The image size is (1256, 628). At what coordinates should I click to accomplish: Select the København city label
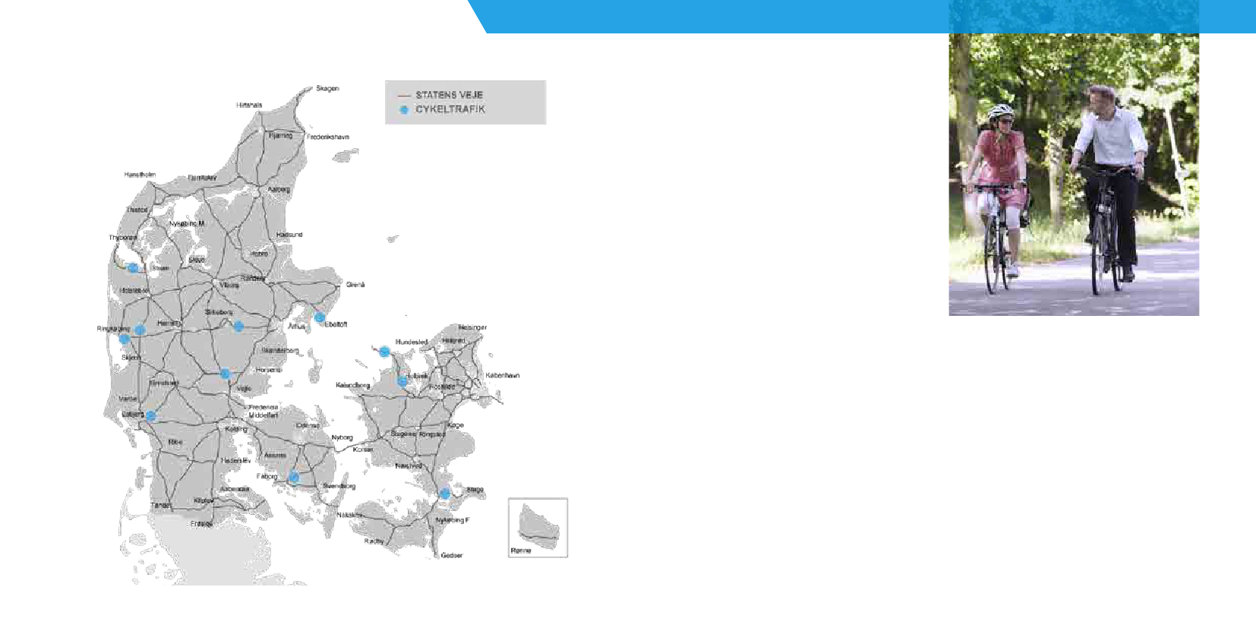[502, 375]
